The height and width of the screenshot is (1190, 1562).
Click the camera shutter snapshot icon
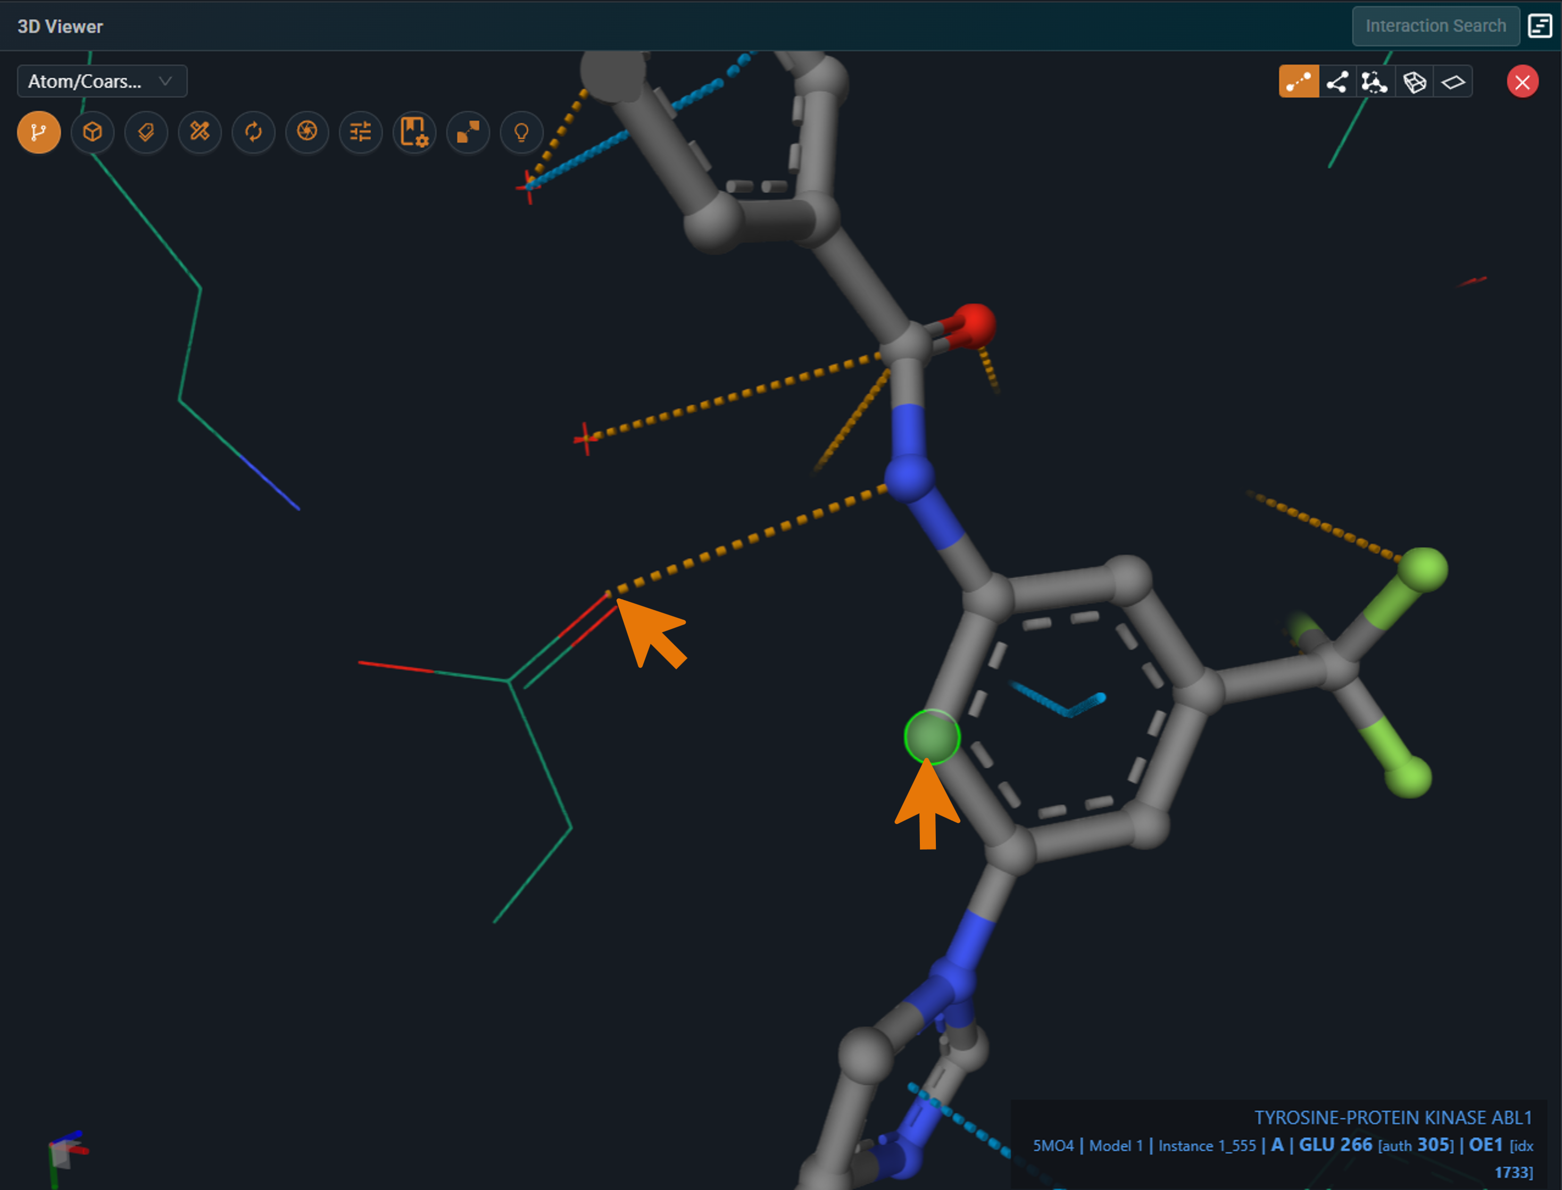[x=307, y=132]
